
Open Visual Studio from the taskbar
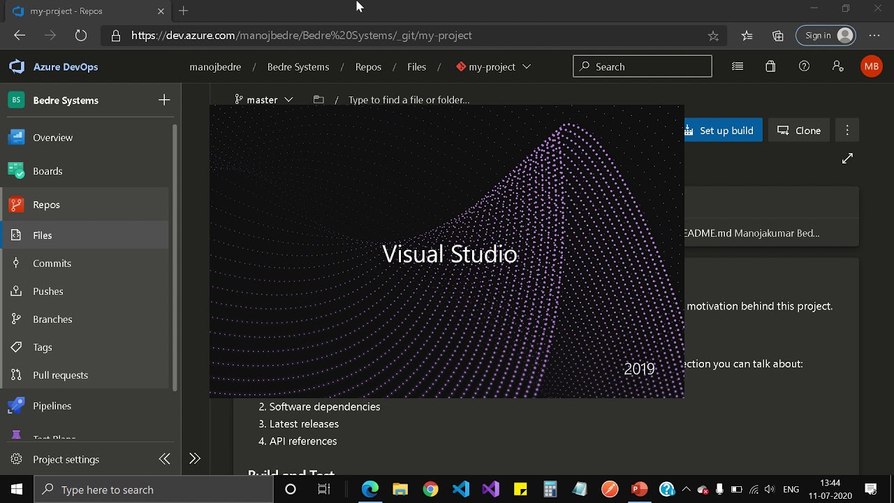pos(490,490)
